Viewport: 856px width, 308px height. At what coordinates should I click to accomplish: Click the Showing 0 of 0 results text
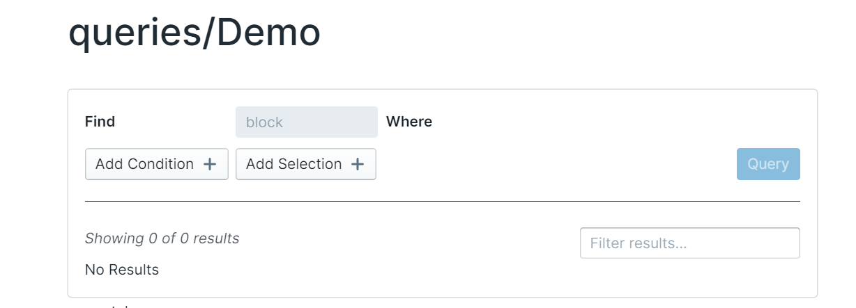162,238
